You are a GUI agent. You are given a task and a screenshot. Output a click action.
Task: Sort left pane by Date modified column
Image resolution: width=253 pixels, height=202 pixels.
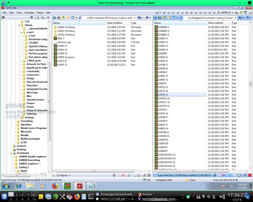pos(117,23)
